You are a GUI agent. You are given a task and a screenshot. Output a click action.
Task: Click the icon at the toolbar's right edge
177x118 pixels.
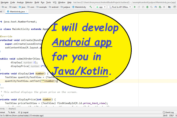coord(175,7)
